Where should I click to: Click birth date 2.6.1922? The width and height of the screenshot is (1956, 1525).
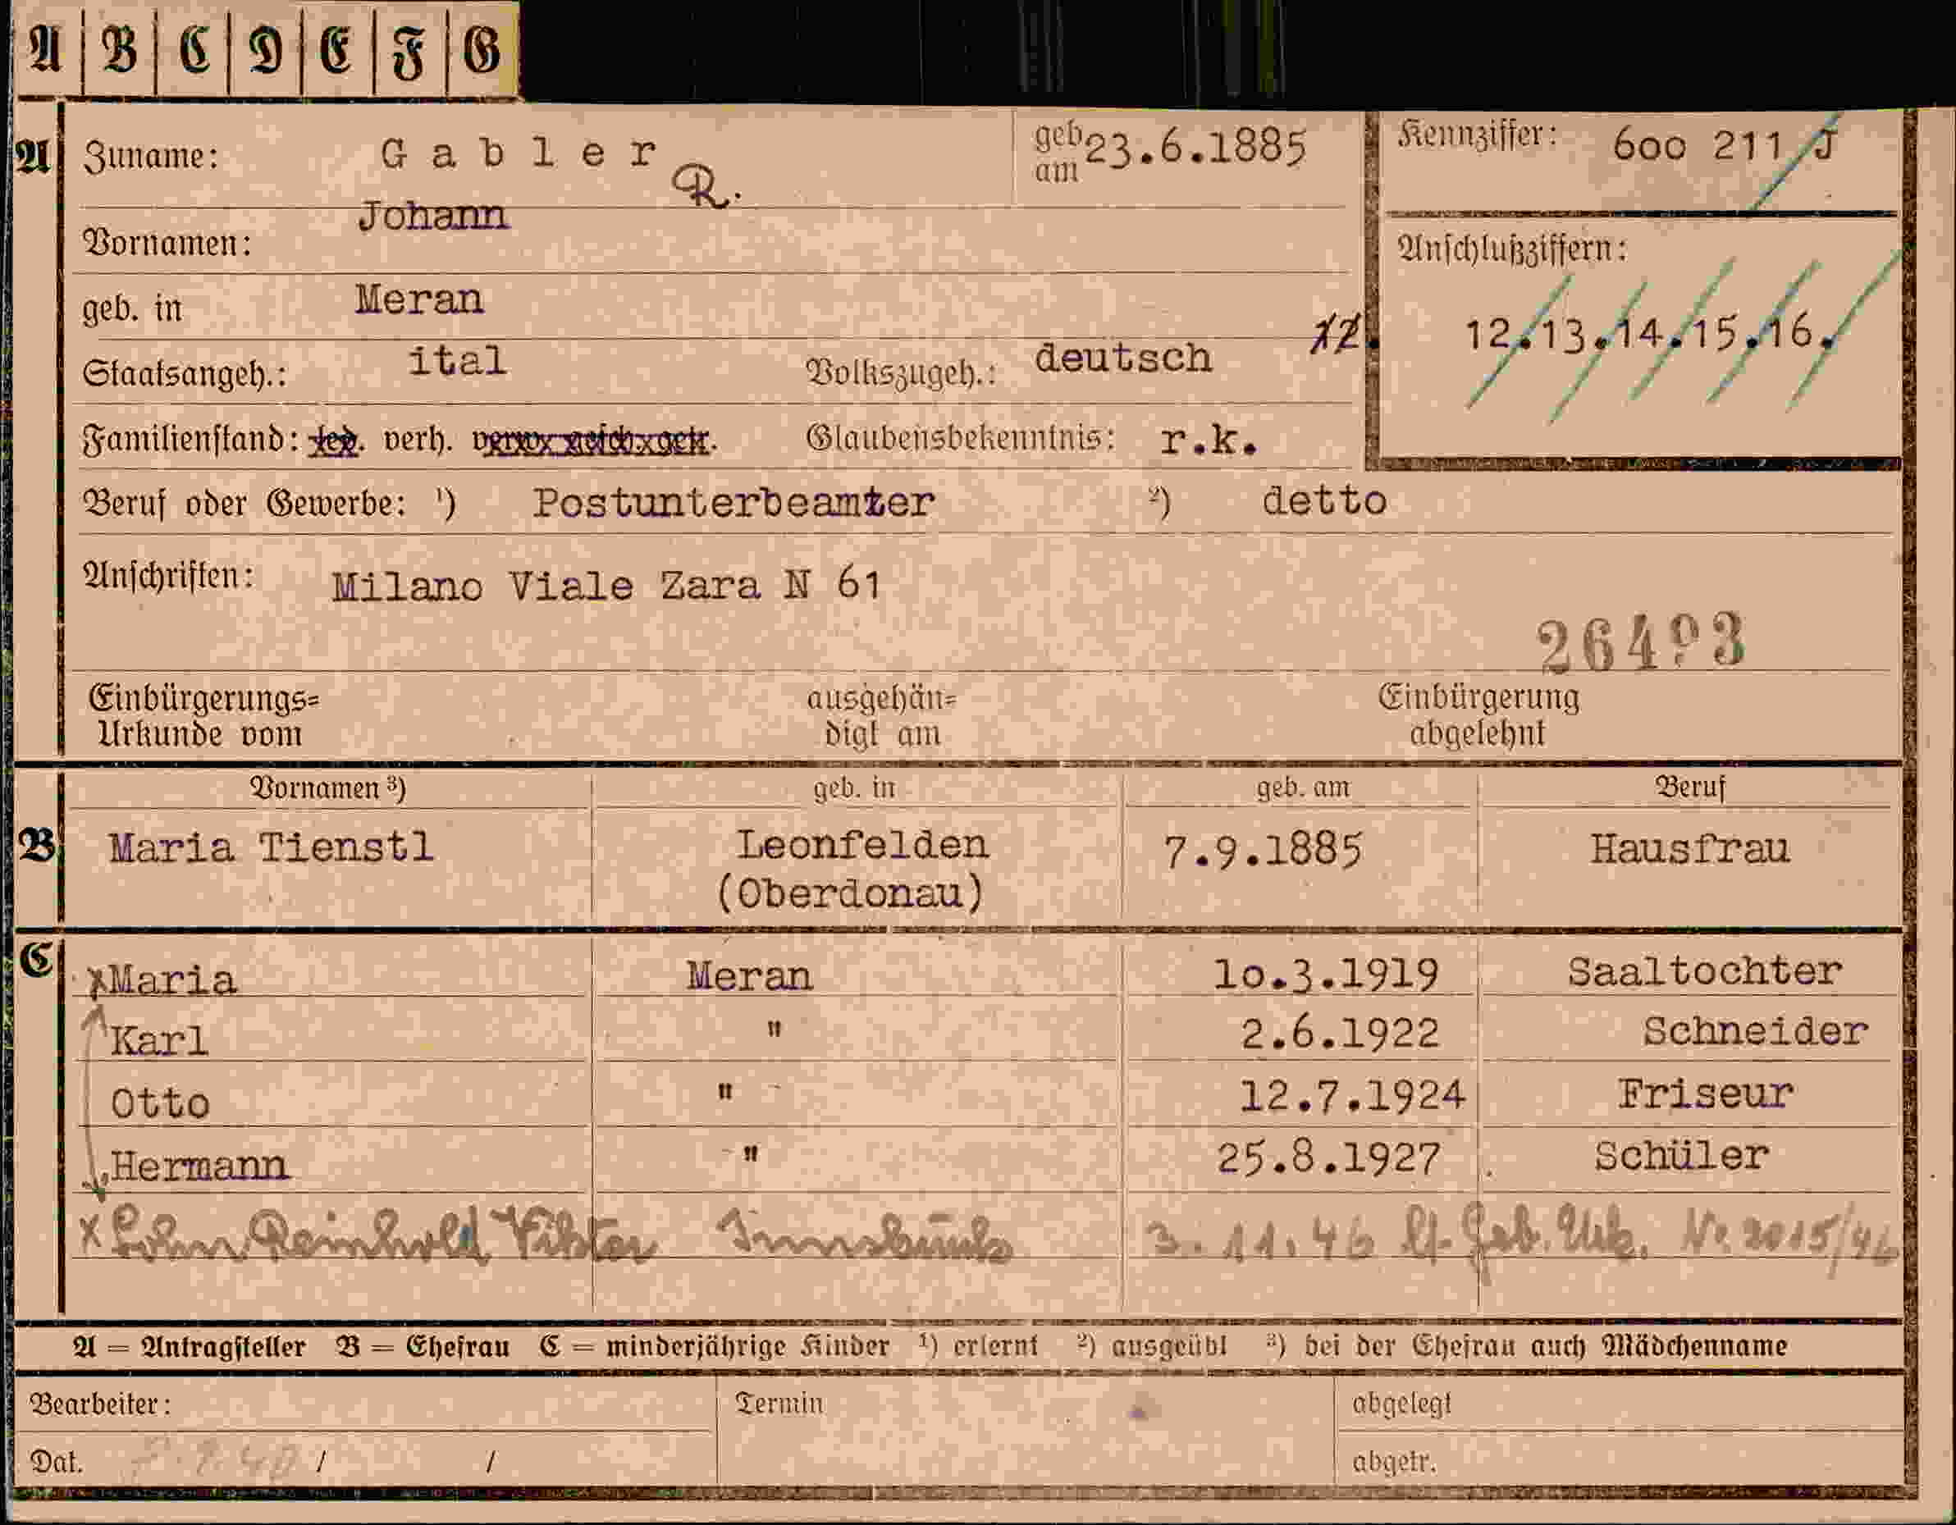1340,1034
